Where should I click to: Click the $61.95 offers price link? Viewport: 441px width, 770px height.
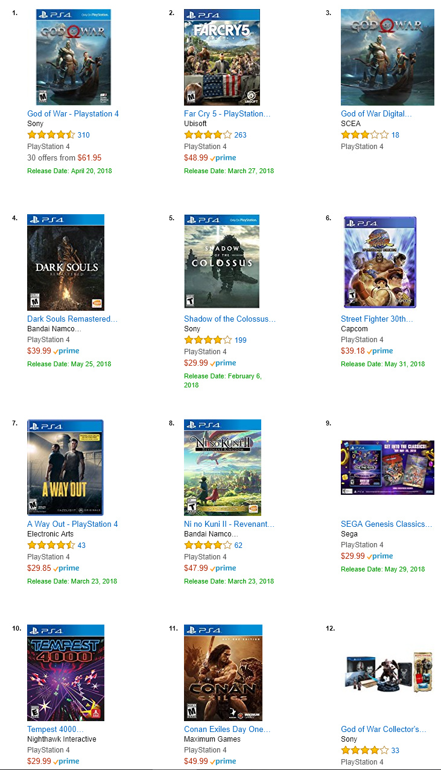point(89,158)
